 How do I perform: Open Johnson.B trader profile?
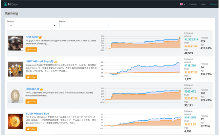tap(32, 89)
